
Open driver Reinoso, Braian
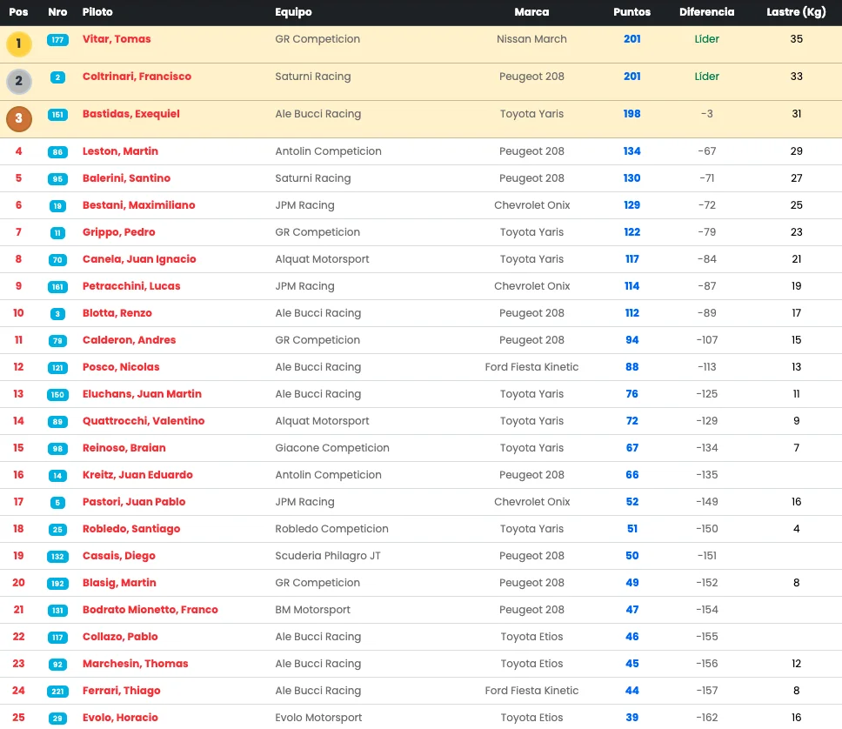click(124, 447)
